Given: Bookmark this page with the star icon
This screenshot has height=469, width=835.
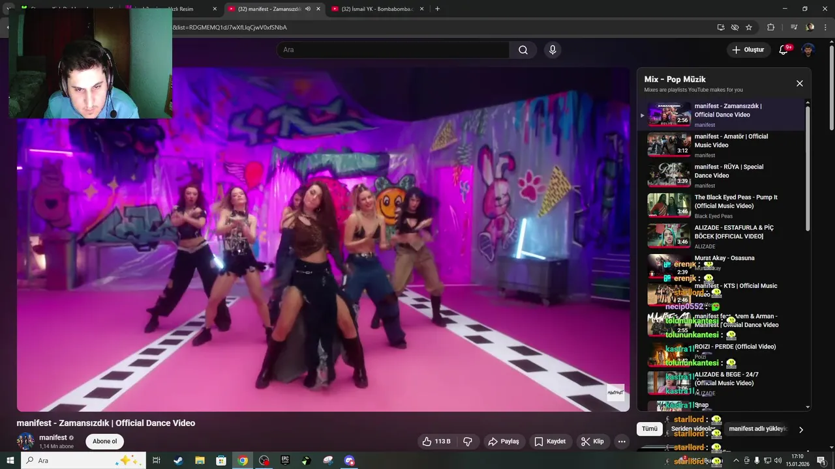Looking at the screenshot, I should pyautogui.click(x=749, y=27).
